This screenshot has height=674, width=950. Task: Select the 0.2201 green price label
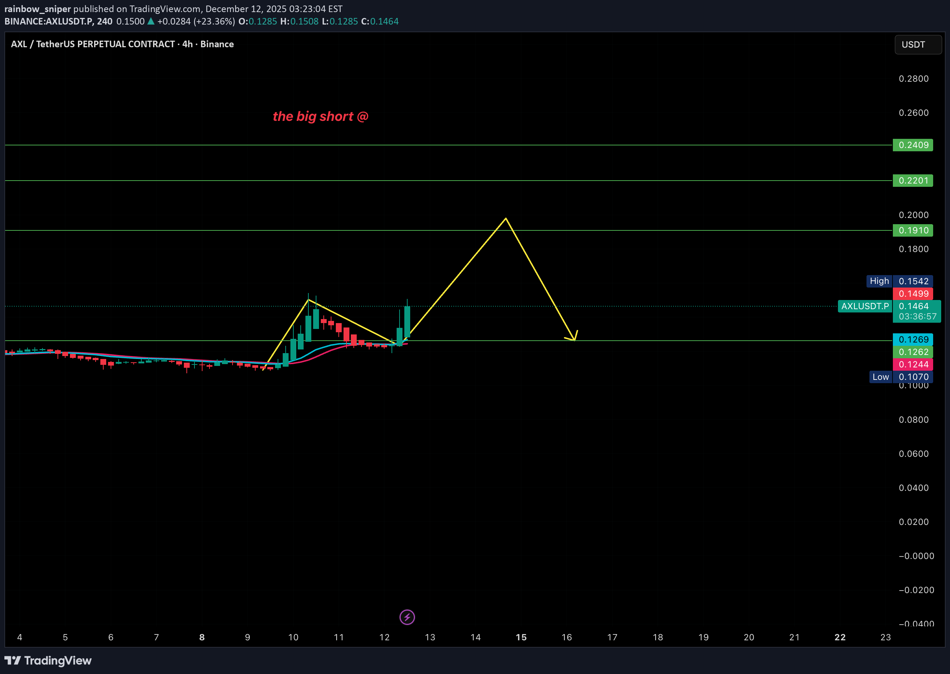coord(912,181)
